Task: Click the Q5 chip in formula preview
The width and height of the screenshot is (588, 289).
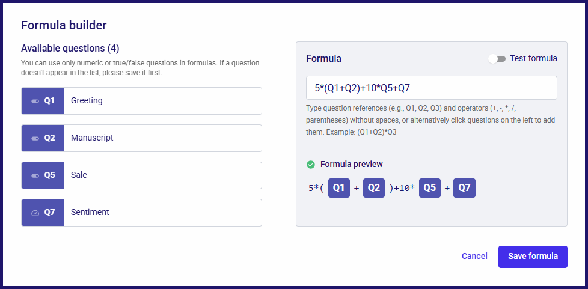Action: click(430, 188)
